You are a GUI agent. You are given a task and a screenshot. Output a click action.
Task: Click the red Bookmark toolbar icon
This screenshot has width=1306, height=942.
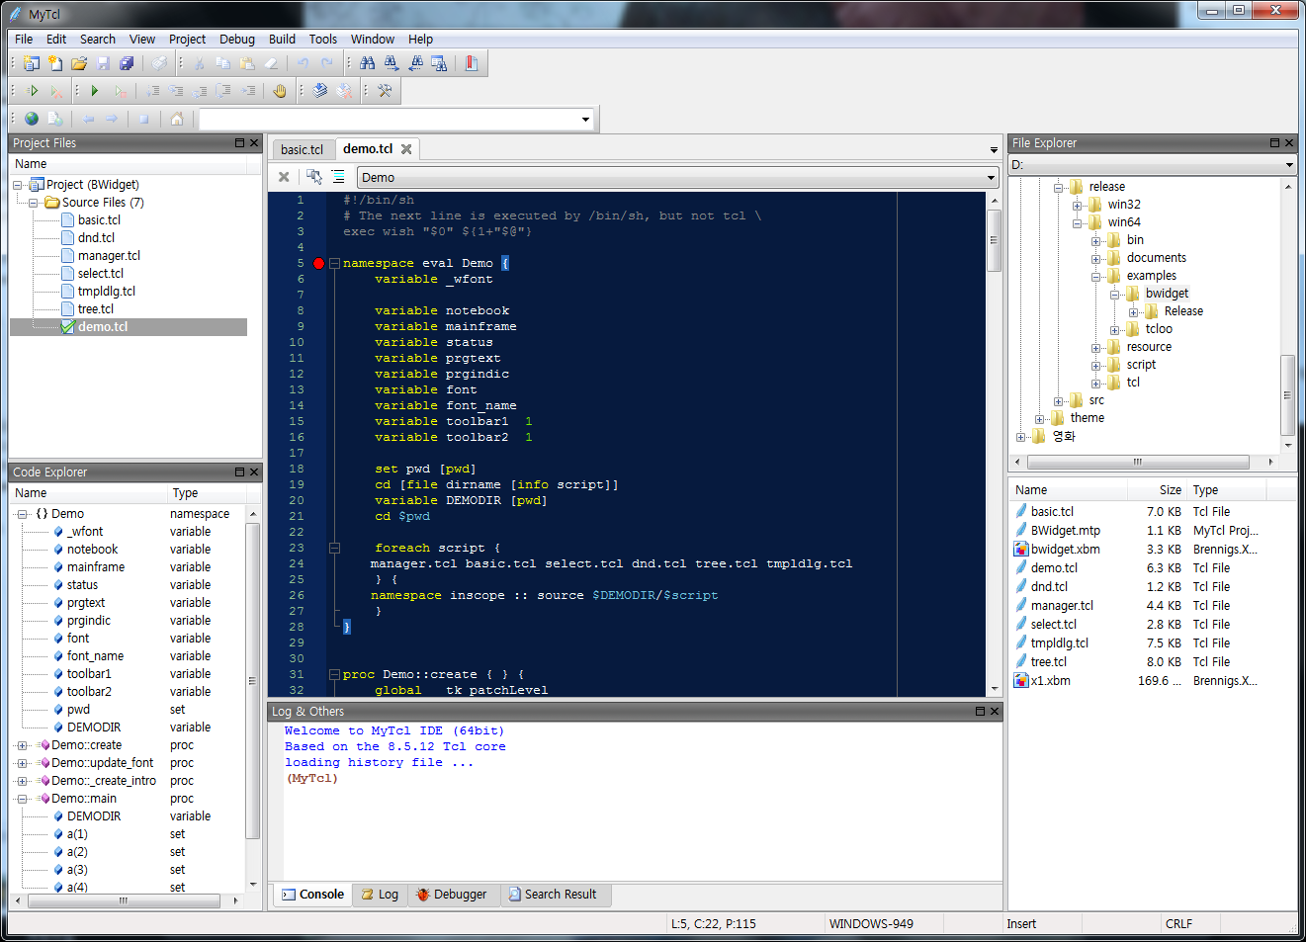click(x=472, y=63)
